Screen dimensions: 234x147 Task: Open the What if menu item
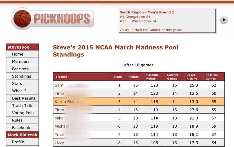click(19, 91)
